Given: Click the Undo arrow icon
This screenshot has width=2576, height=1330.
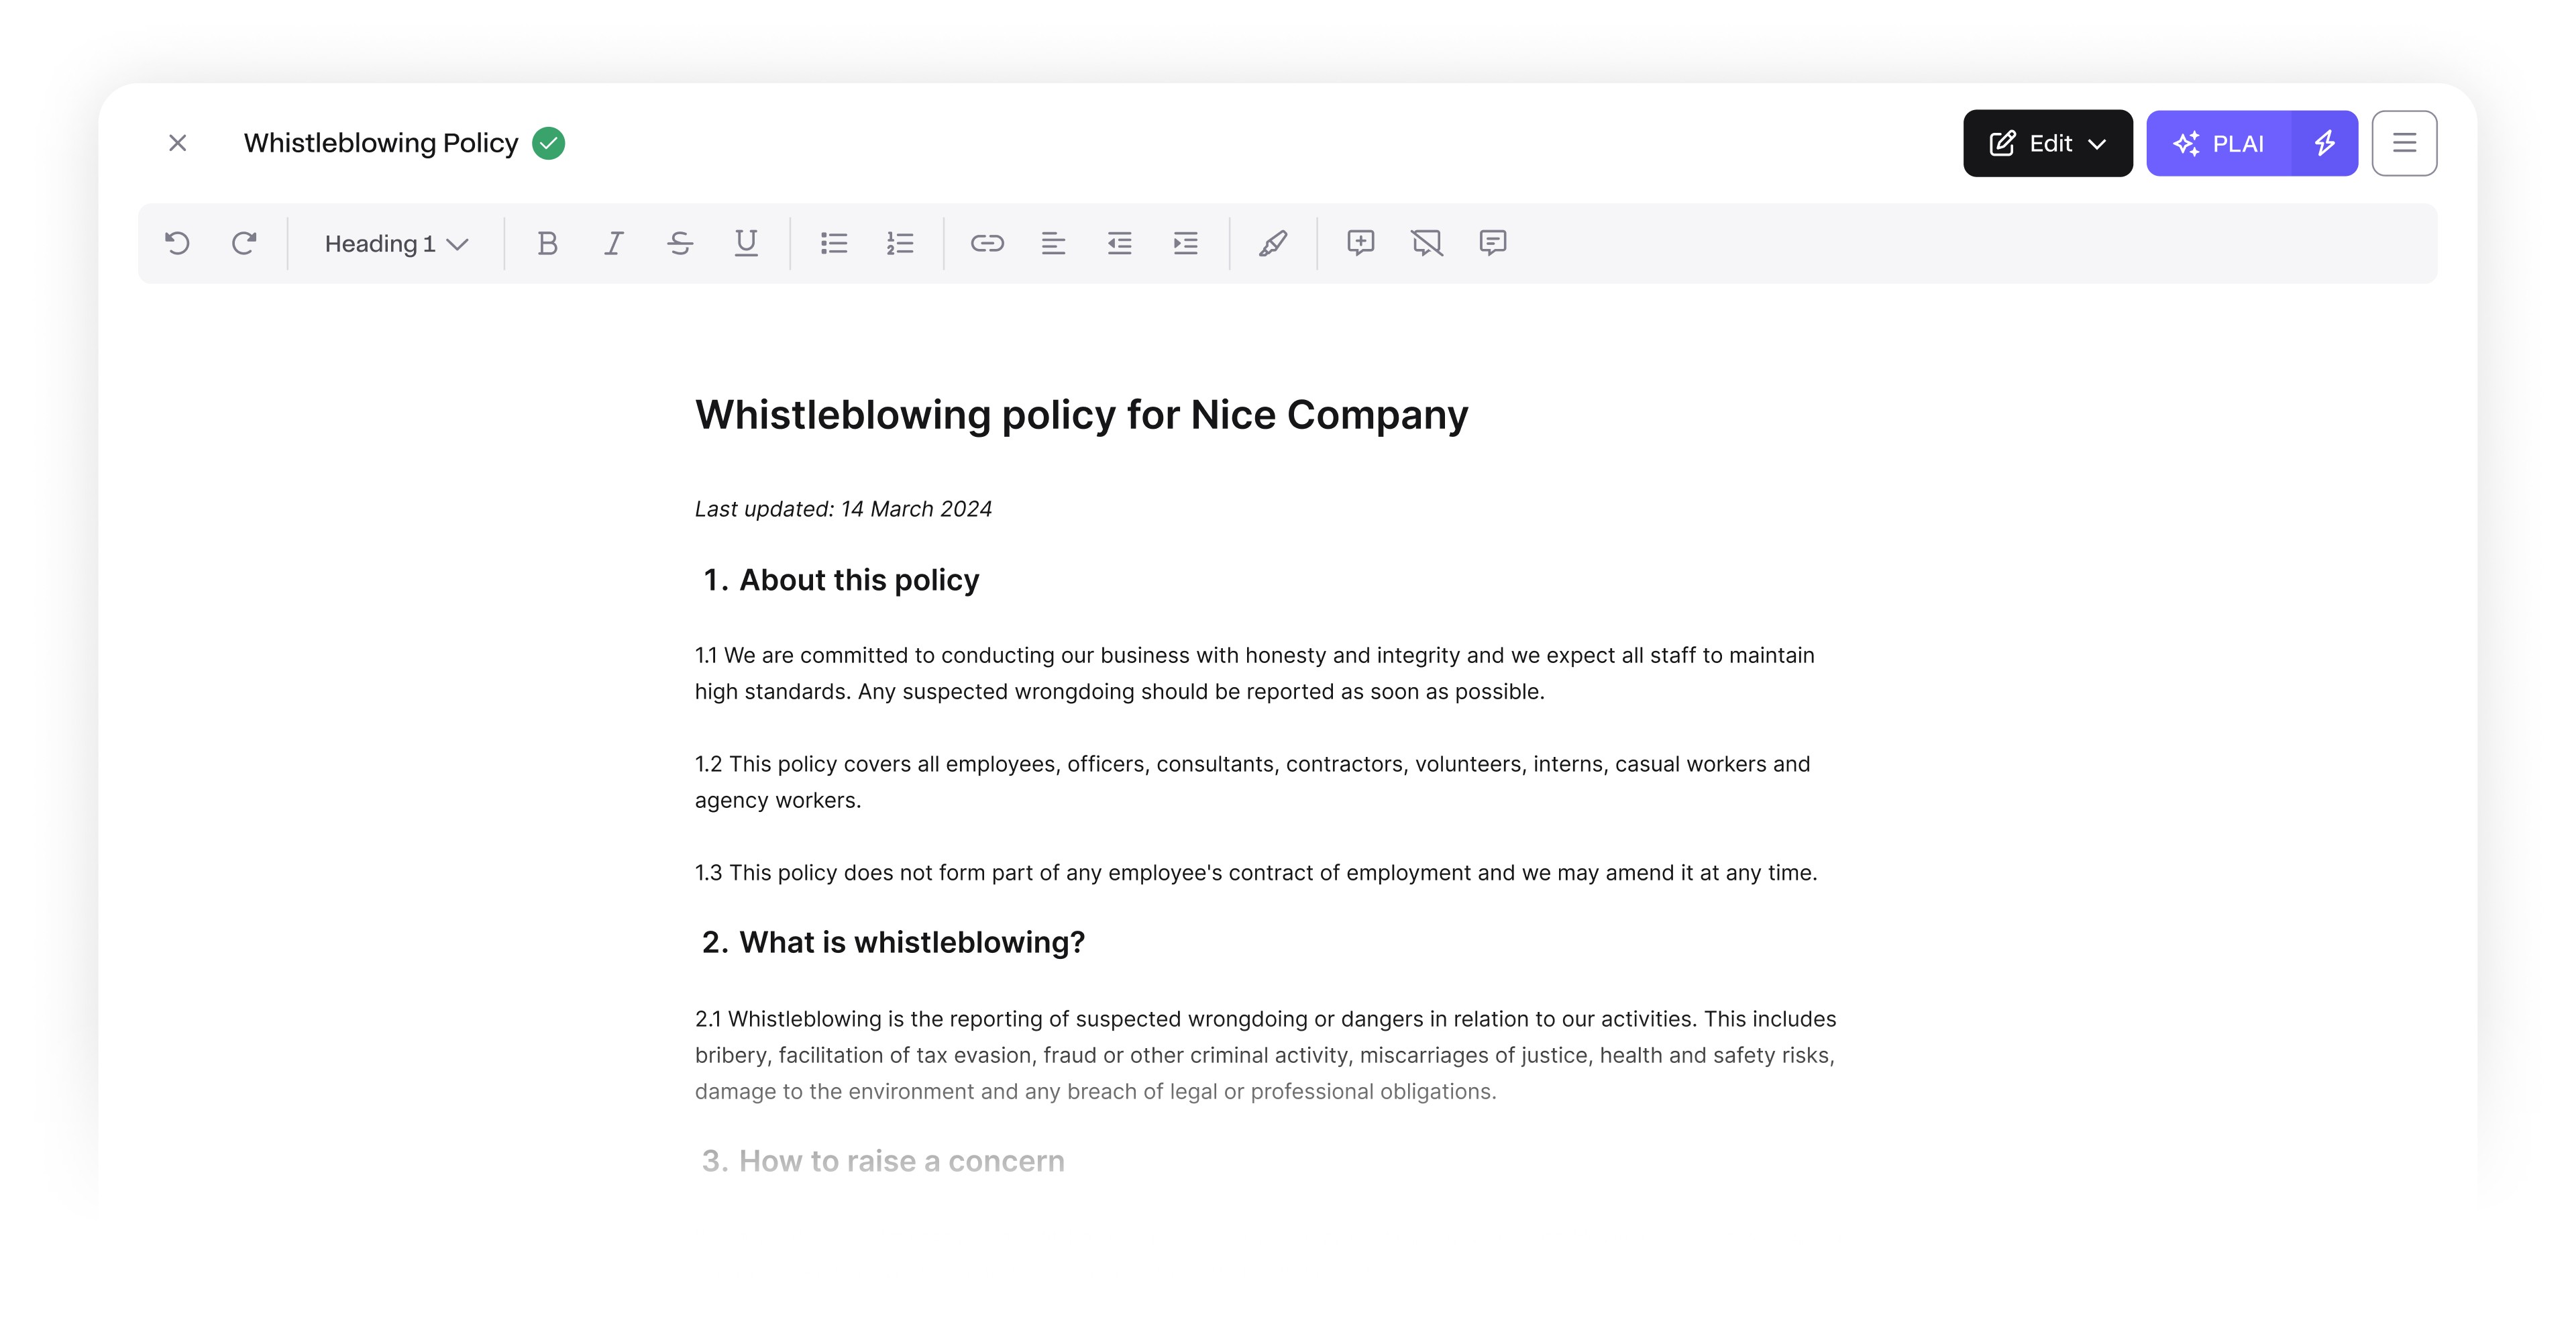Looking at the screenshot, I should point(177,243).
